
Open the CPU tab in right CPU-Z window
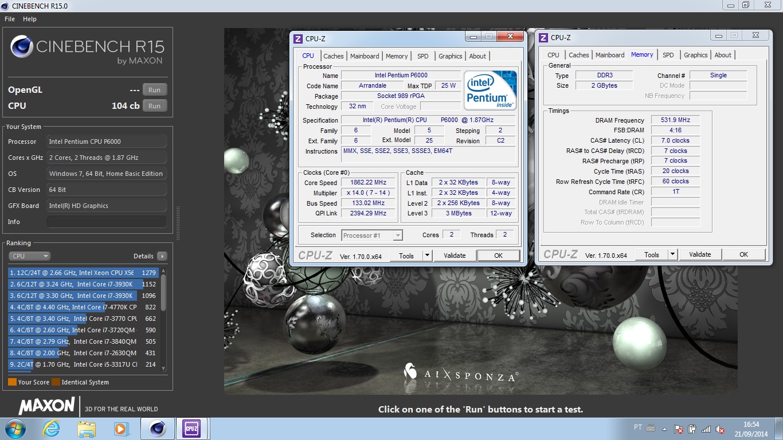pyautogui.click(x=553, y=55)
